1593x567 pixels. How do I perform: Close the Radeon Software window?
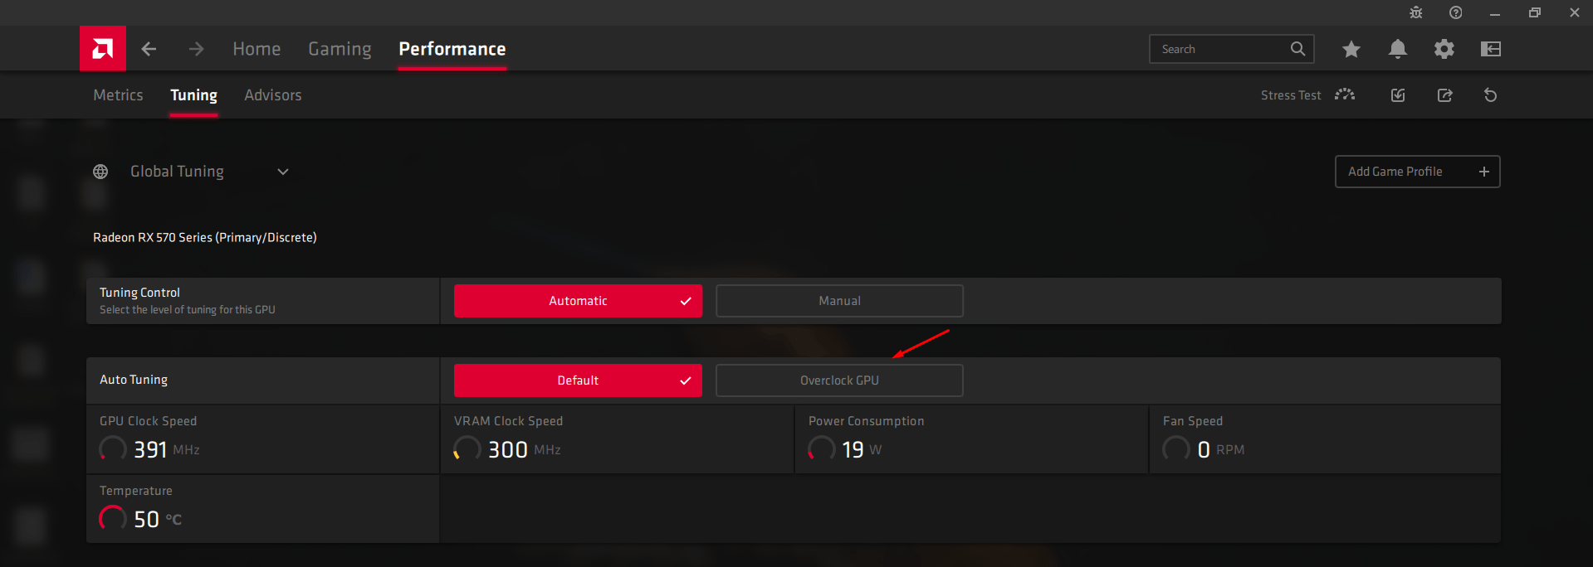pos(1575,12)
